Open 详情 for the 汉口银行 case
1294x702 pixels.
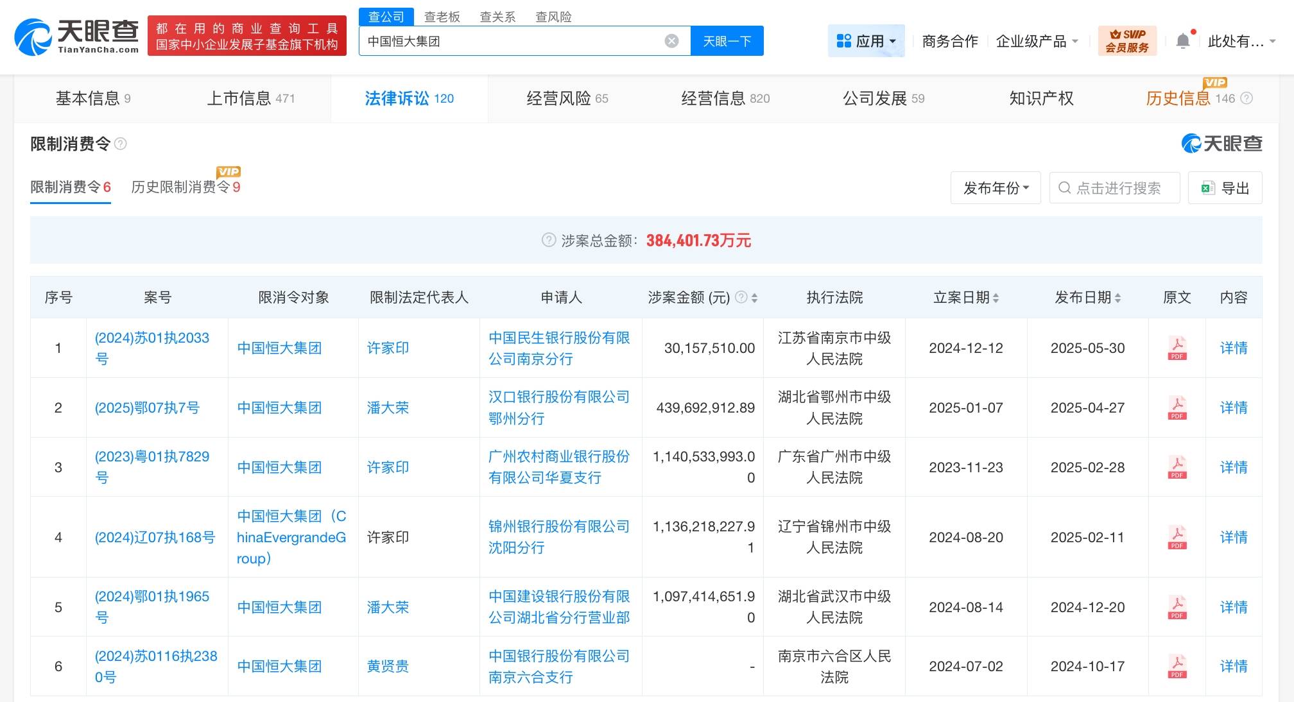point(1234,407)
